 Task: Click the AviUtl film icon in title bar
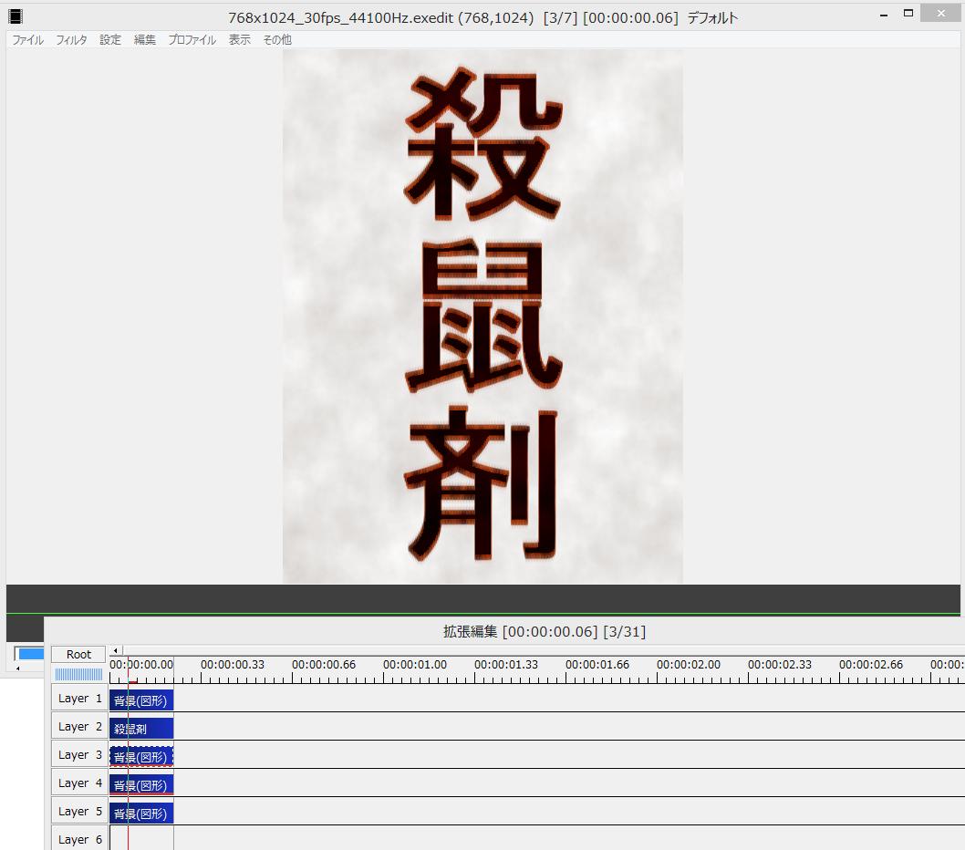(16, 17)
